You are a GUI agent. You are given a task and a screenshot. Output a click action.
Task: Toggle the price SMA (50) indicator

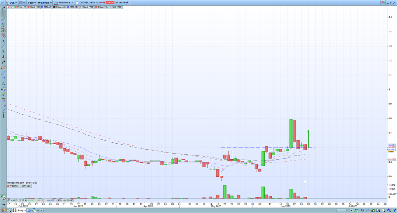(34, 7)
